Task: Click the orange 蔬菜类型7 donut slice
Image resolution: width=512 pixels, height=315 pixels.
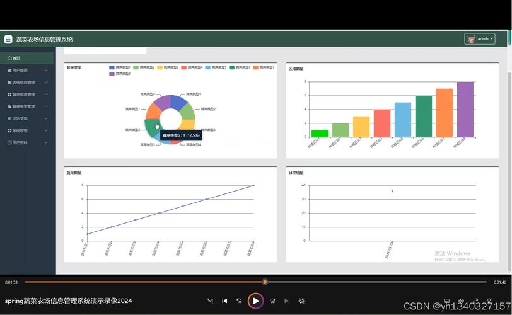Action: pyautogui.click(x=153, y=112)
